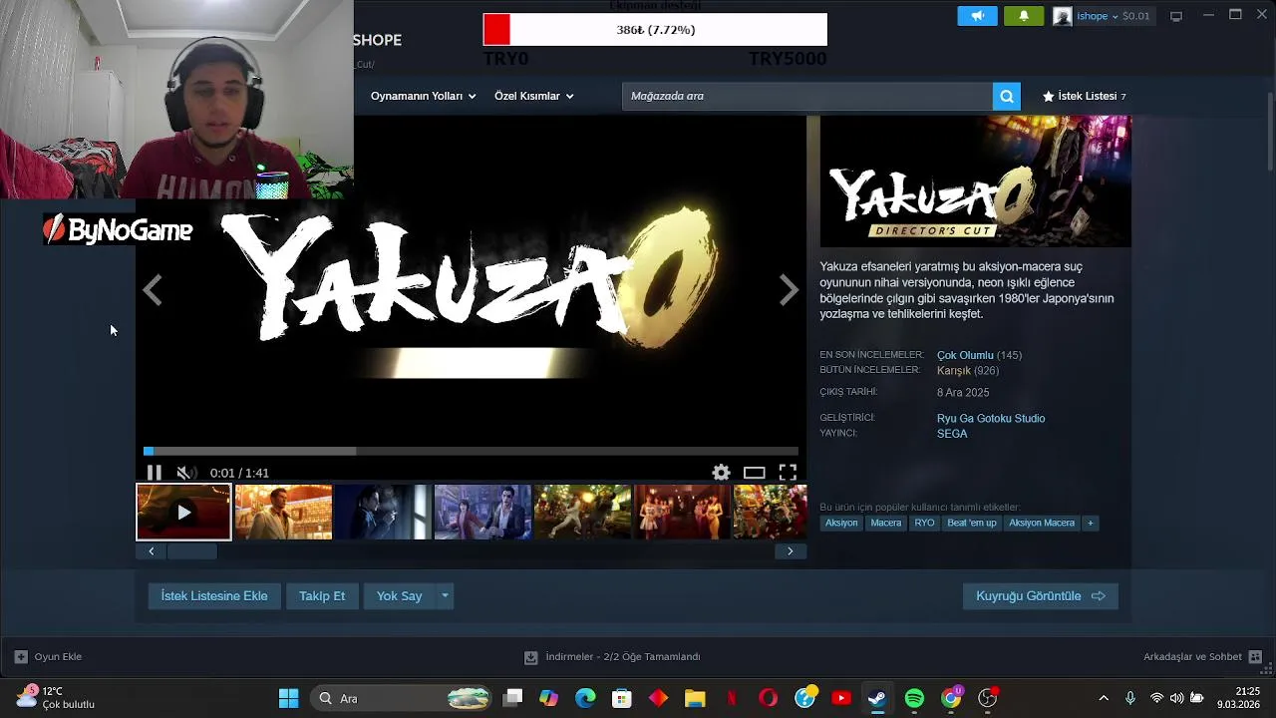Viewport: 1276px width, 718px height.
Task: Select the Aksiyon Macera tag
Action: 1042,523
